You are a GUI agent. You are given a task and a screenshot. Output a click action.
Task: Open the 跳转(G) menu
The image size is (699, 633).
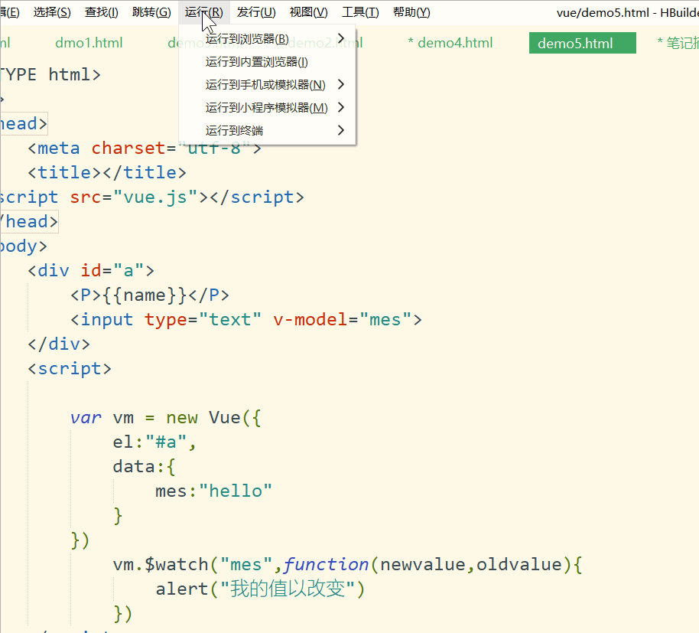click(x=151, y=12)
